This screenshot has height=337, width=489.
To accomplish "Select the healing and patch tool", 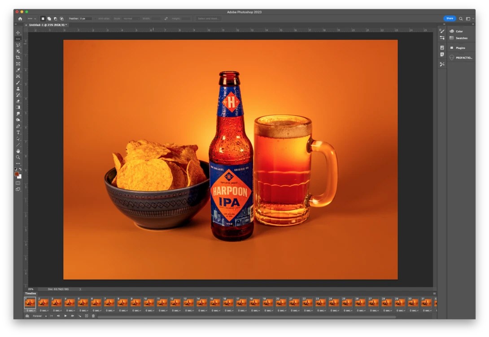I will click(x=18, y=76).
